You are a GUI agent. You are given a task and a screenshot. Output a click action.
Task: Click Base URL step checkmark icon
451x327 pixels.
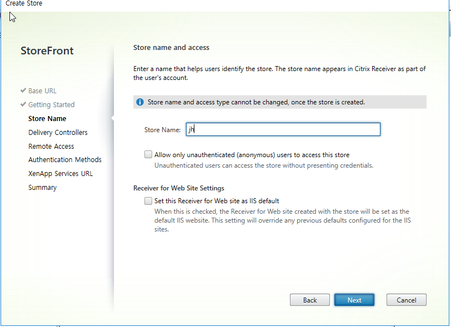[x=23, y=90]
